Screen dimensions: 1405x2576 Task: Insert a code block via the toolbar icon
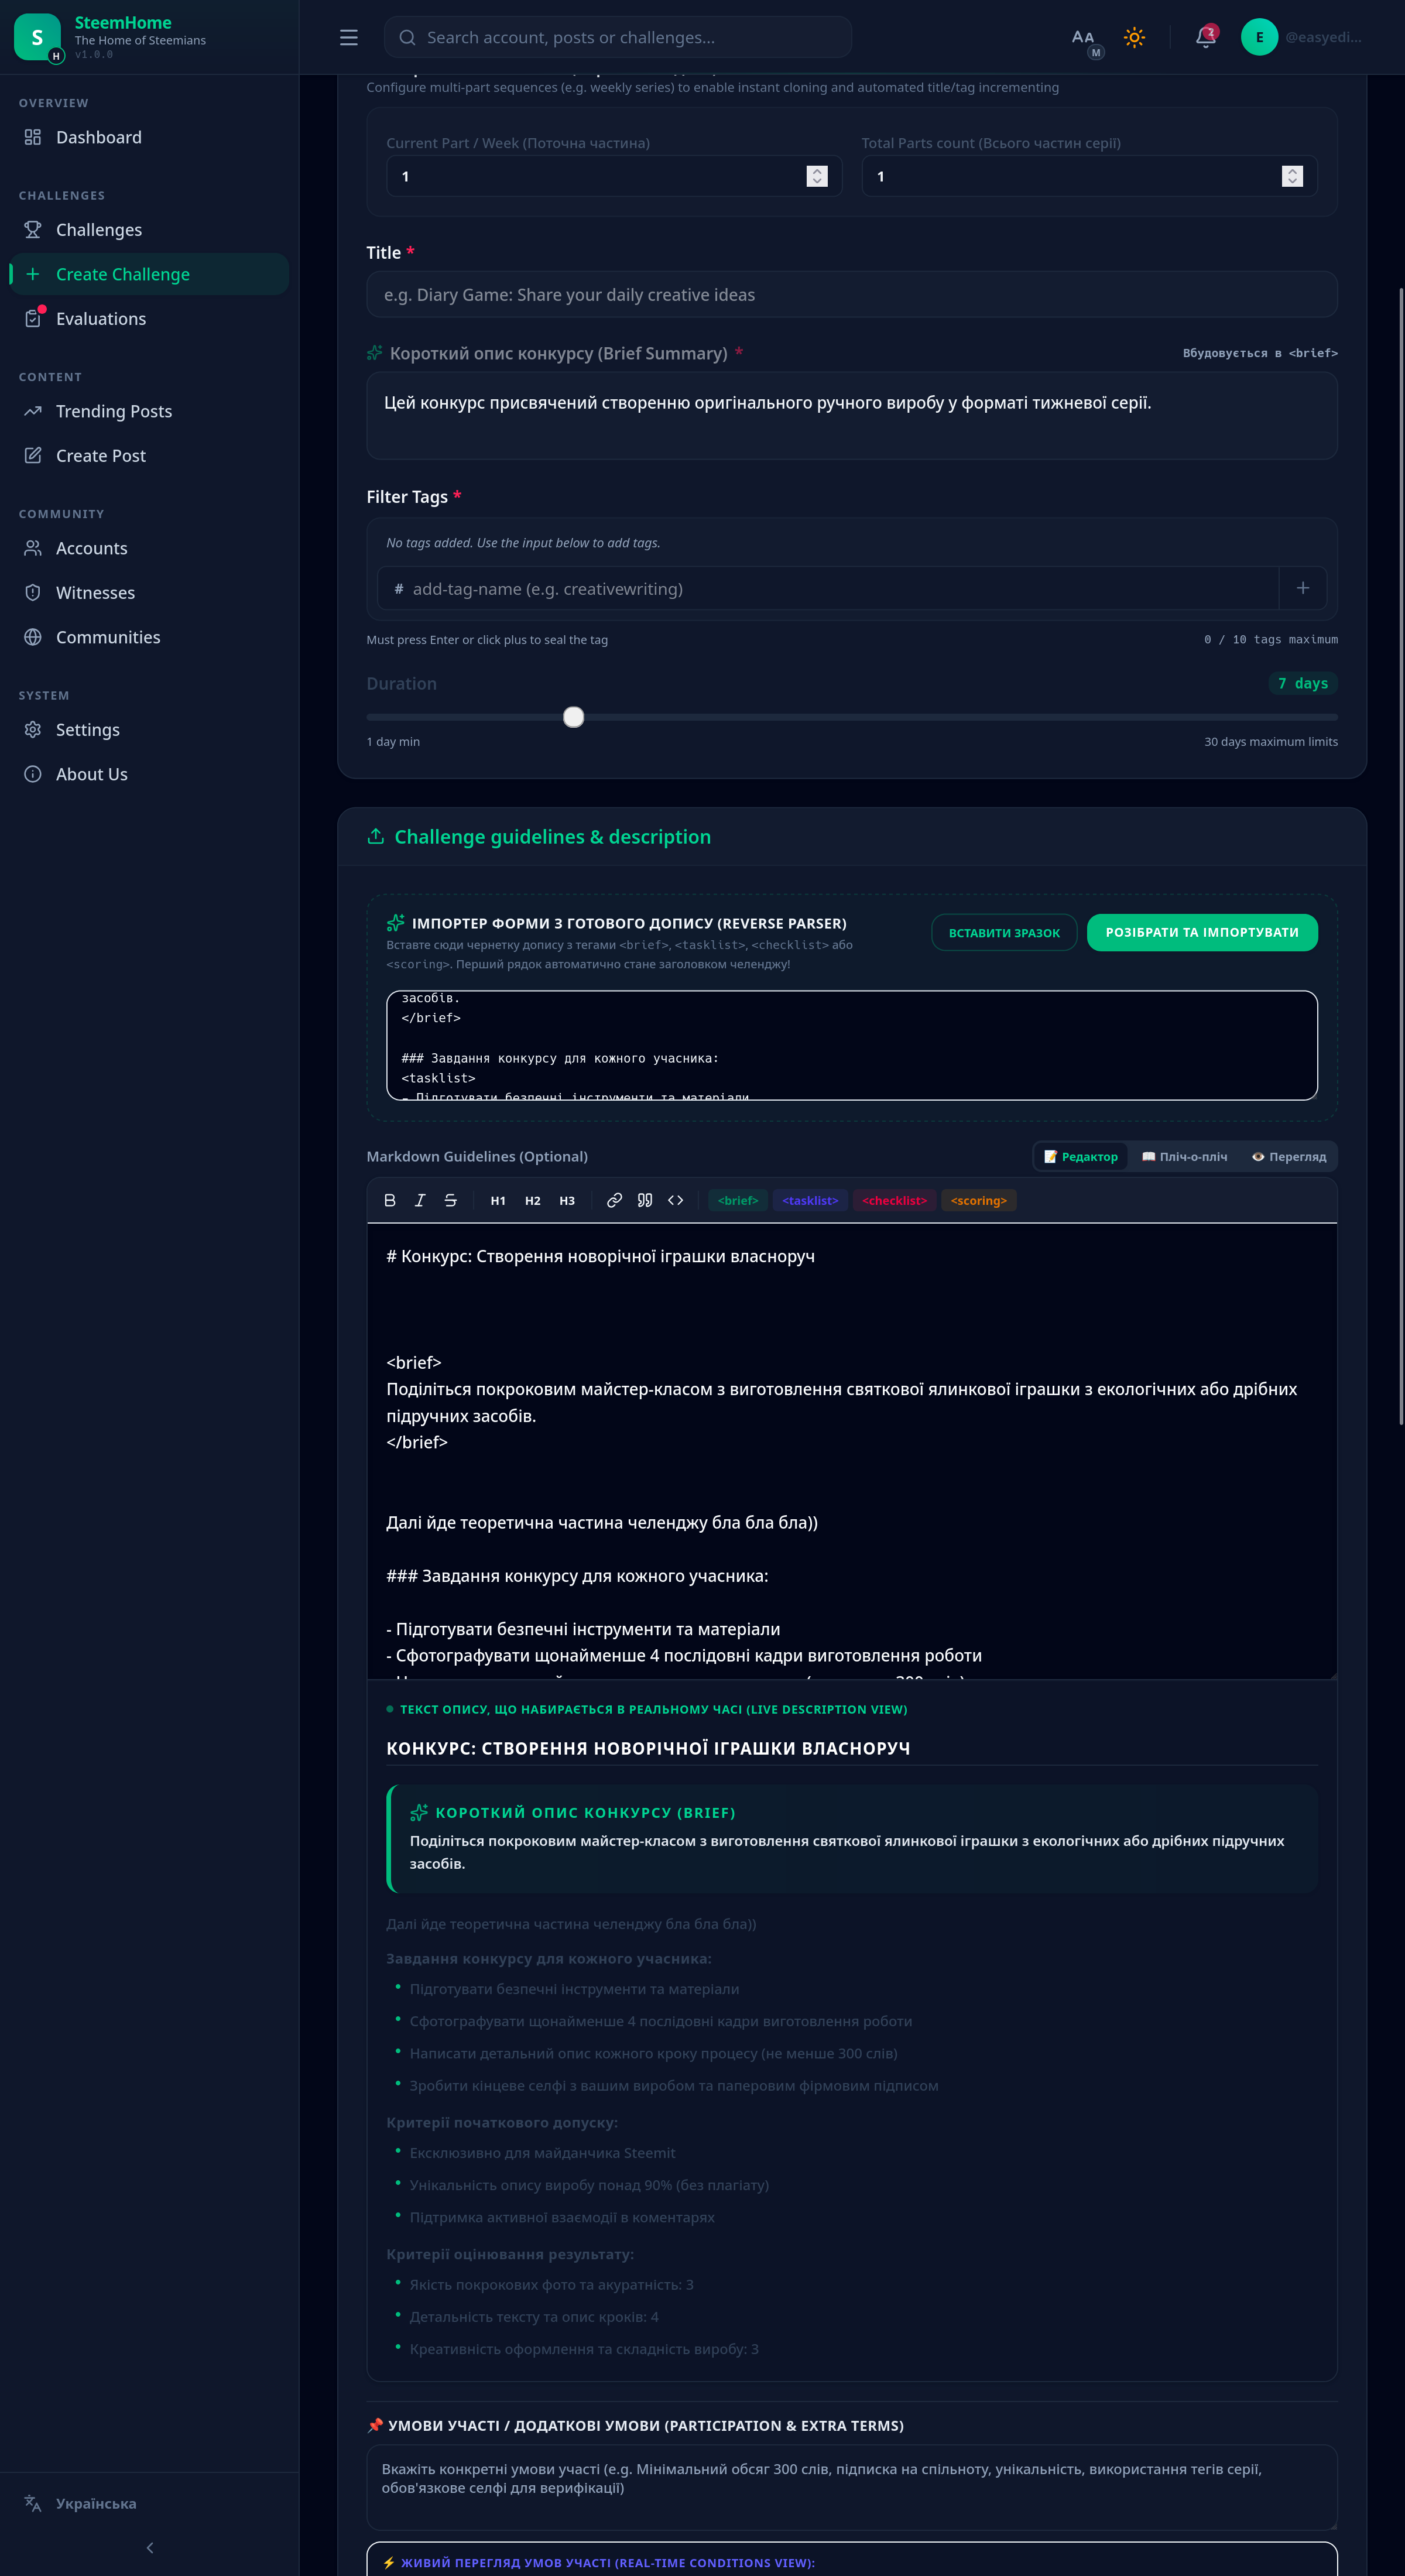point(676,1201)
